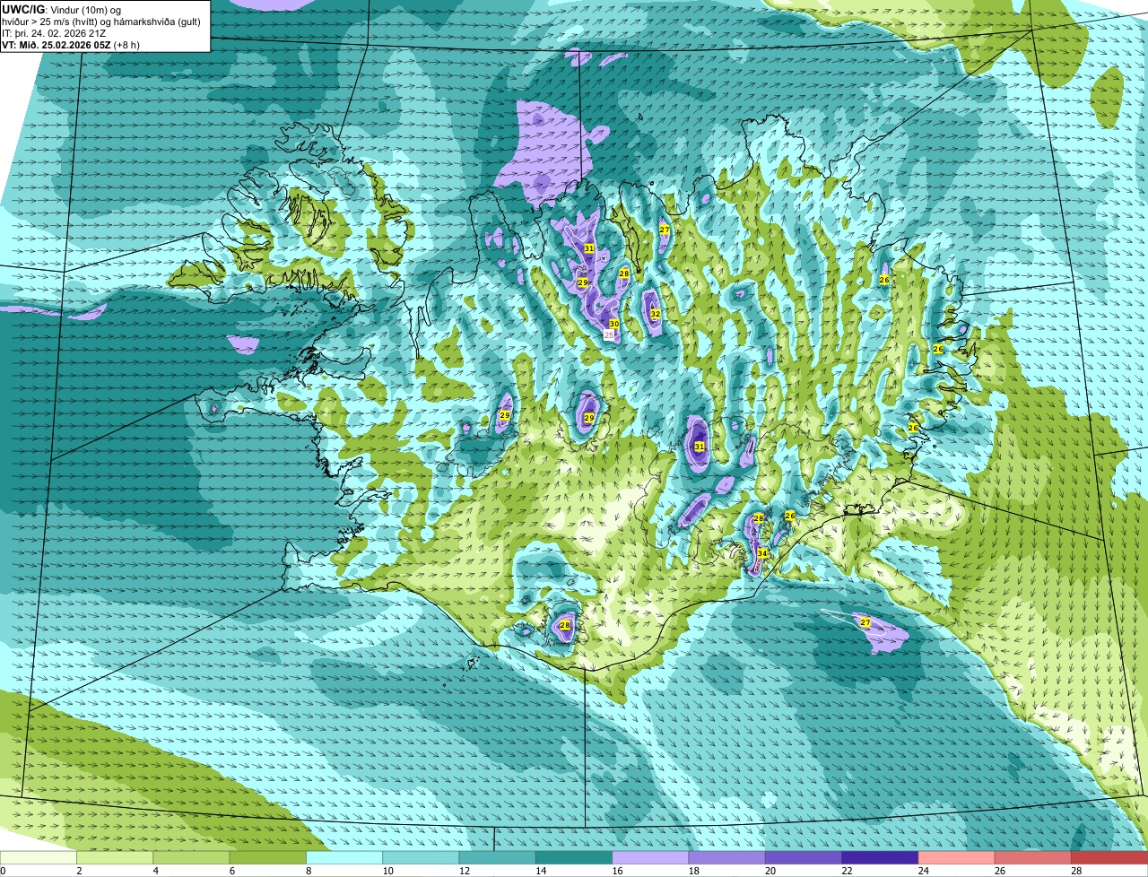Viewport: 1148px width, 877px height.
Task: Click the 27 gust label over the sea
Action: click(865, 622)
